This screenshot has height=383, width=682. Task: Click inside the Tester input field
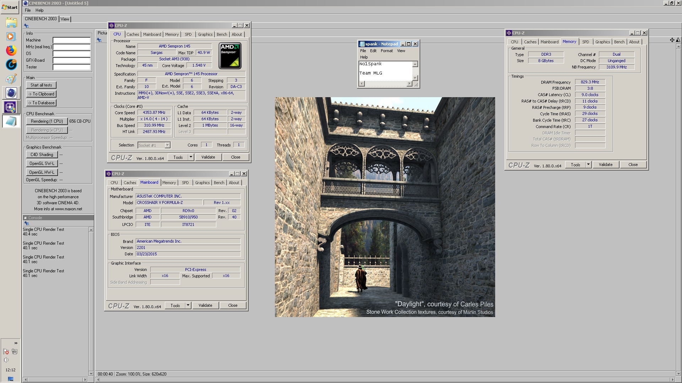point(71,67)
